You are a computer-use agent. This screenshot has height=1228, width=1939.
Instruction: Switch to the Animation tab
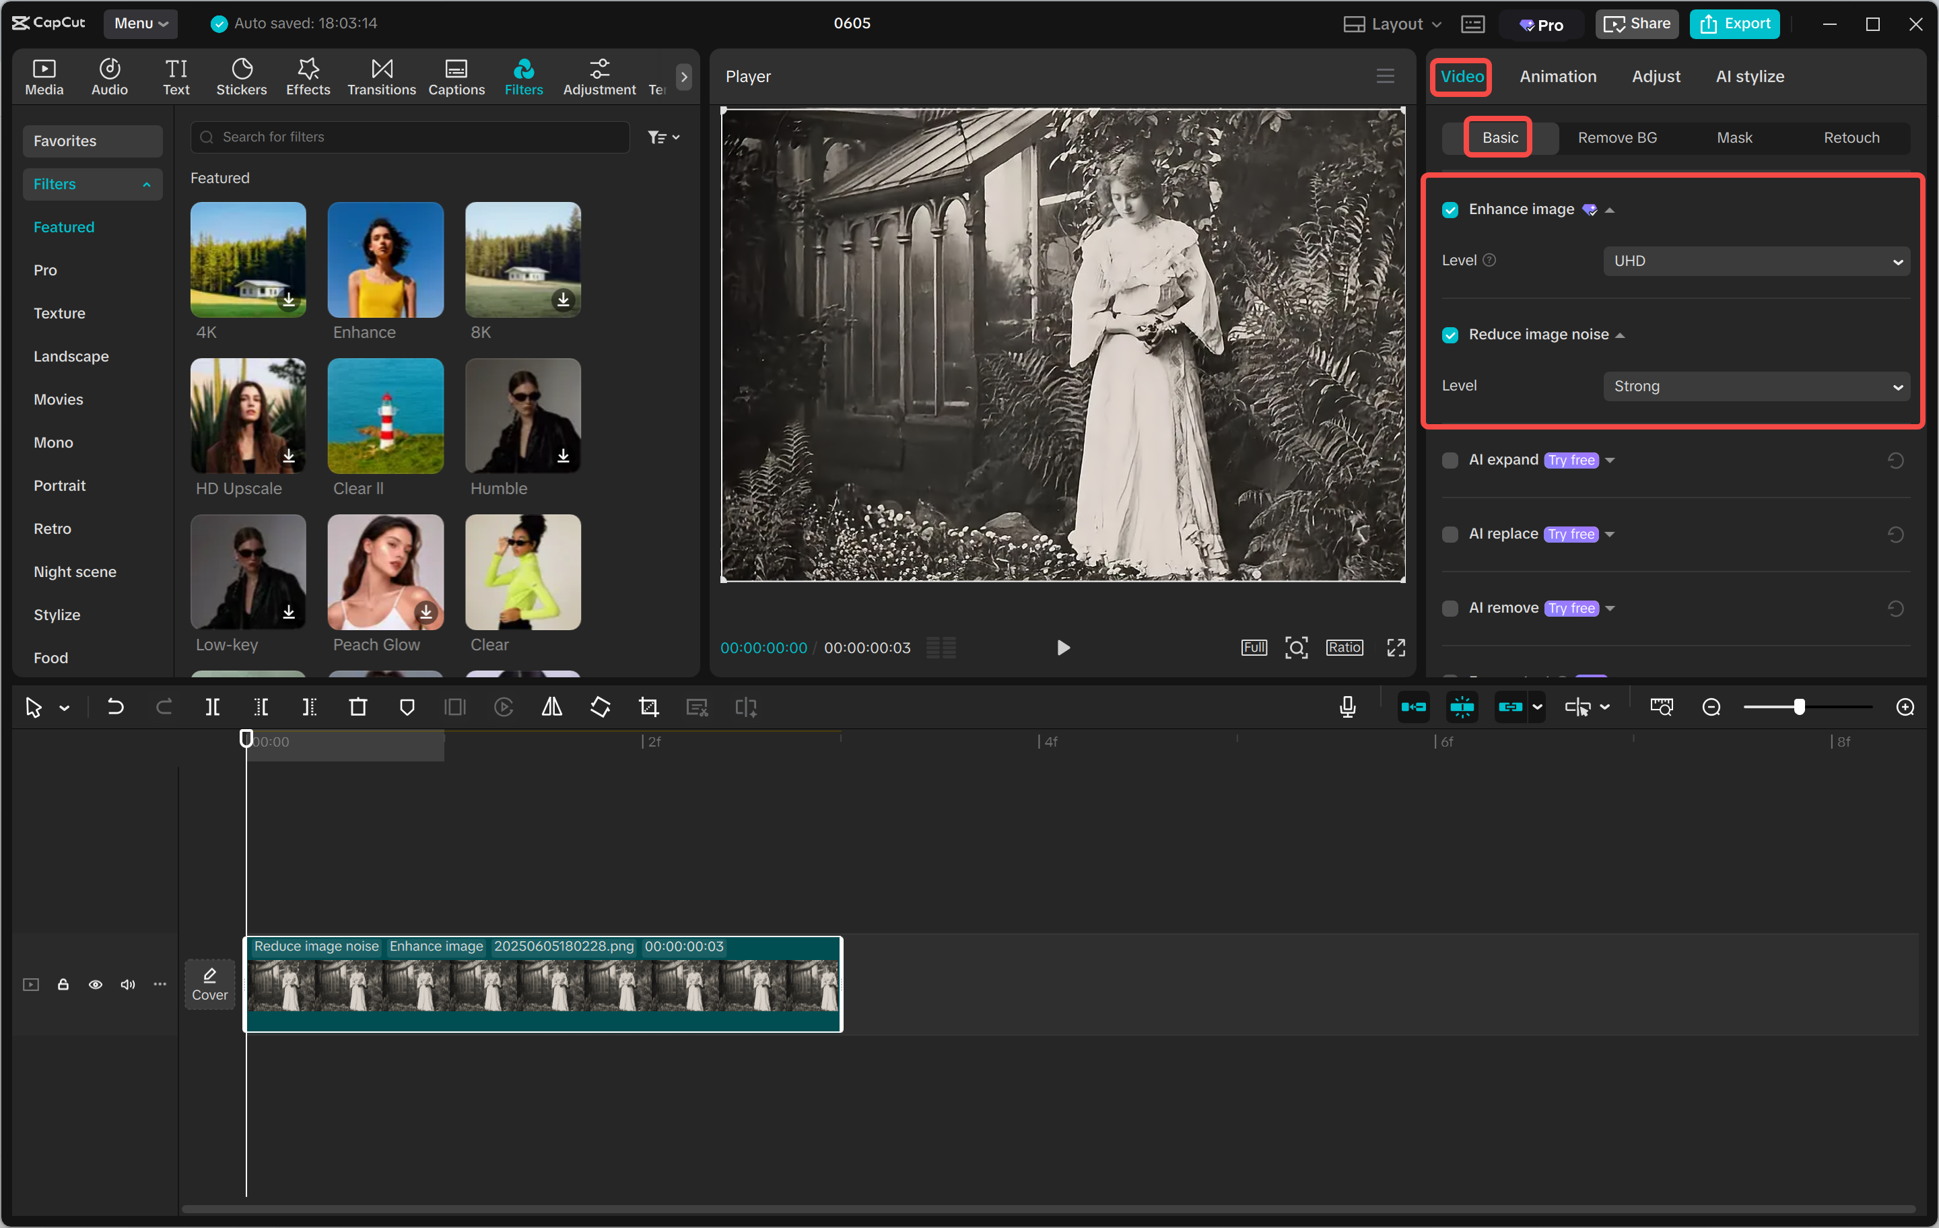pos(1557,77)
